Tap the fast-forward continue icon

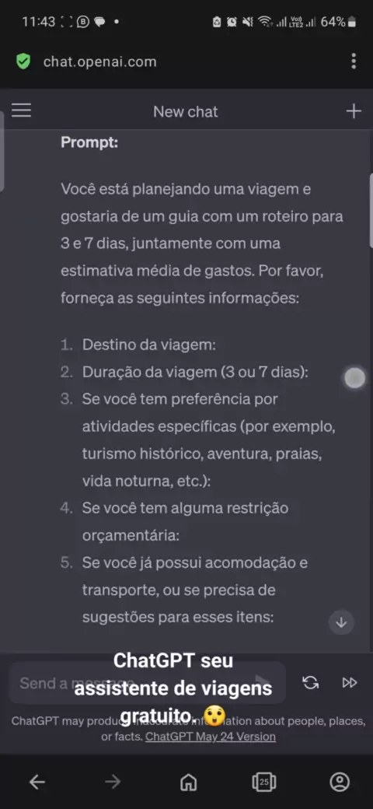pos(350,683)
